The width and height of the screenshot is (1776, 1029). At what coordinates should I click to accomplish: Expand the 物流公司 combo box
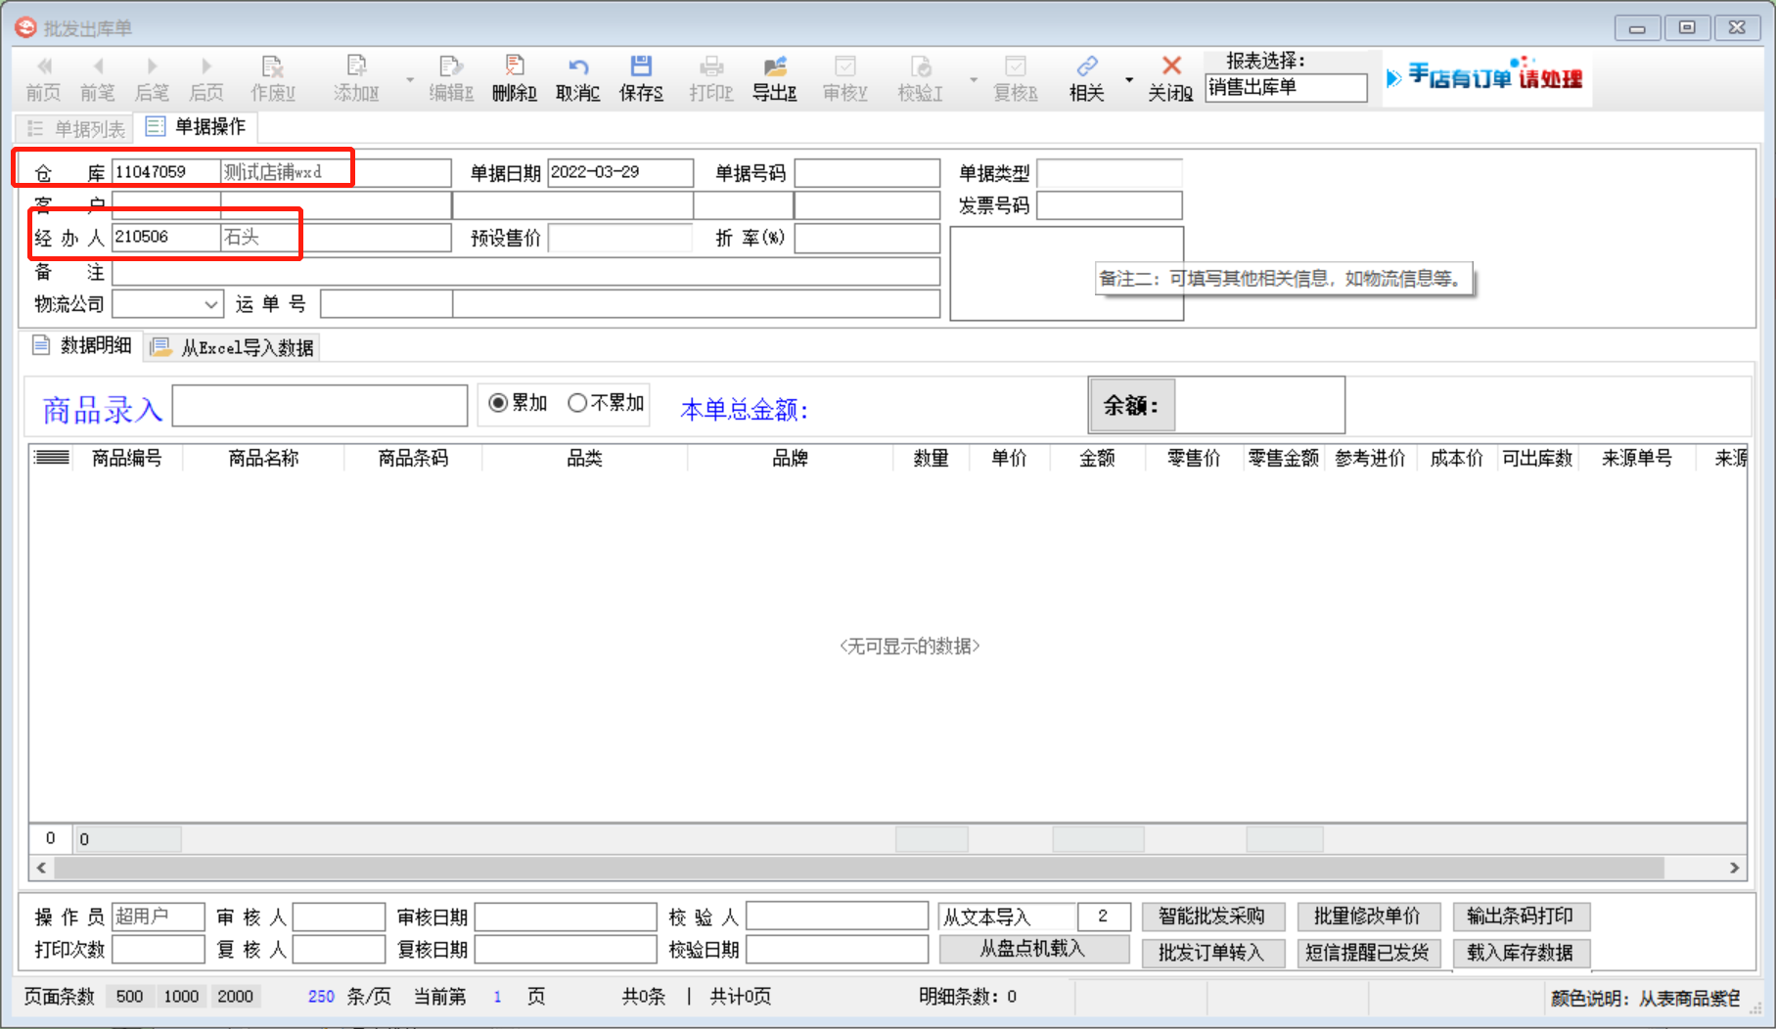210,304
